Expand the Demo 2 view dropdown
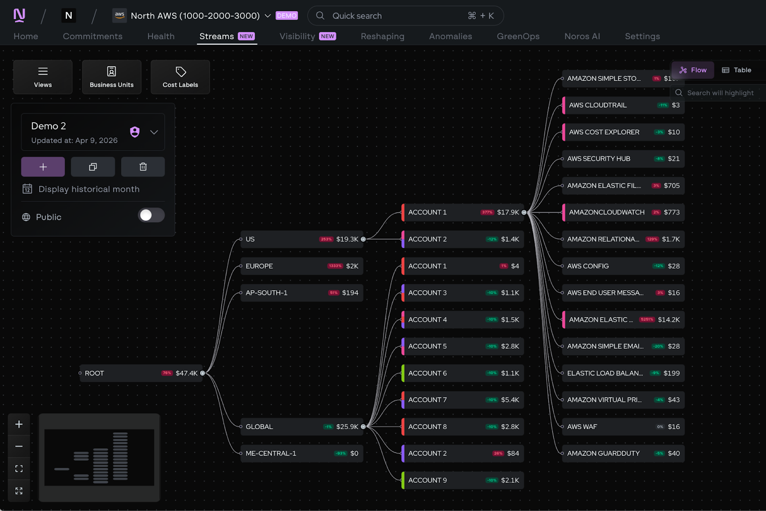The height and width of the screenshot is (511, 766). 154,132
